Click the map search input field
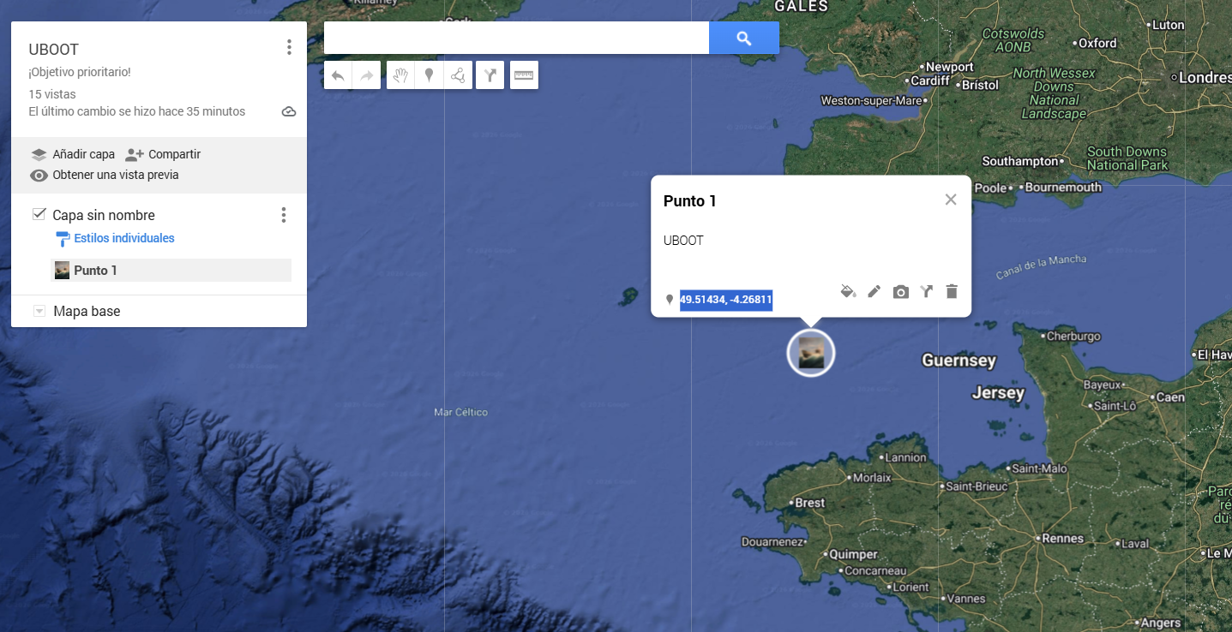 point(516,38)
